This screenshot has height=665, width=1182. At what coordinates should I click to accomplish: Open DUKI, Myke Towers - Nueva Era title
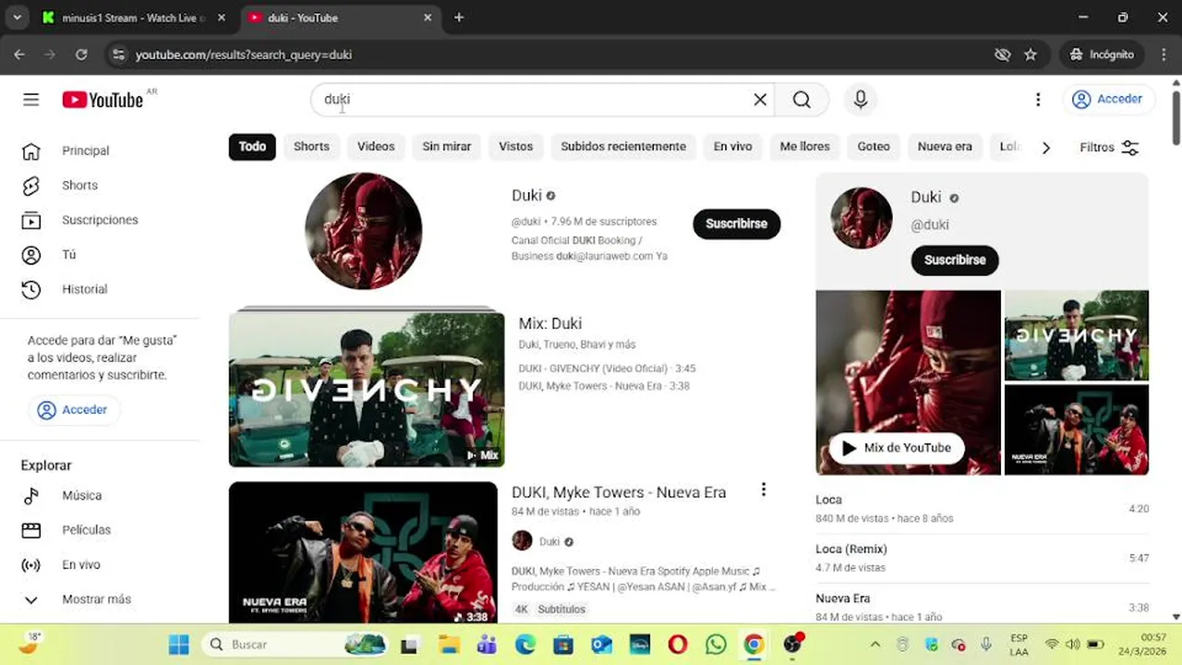point(619,492)
